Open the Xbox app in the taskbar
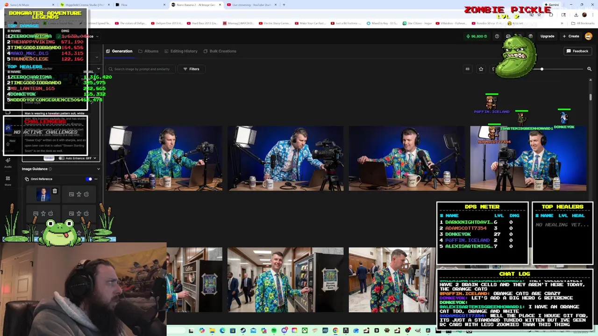This screenshot has height=336, width=598. click(x=305, y=331)
